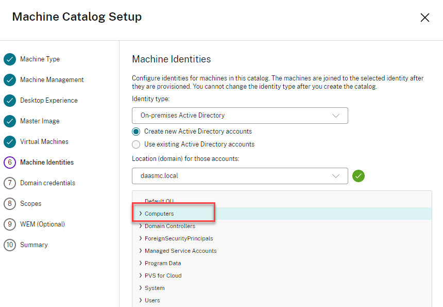
Task: Expand the Computers OU node
Action: [x=141, y=214]
